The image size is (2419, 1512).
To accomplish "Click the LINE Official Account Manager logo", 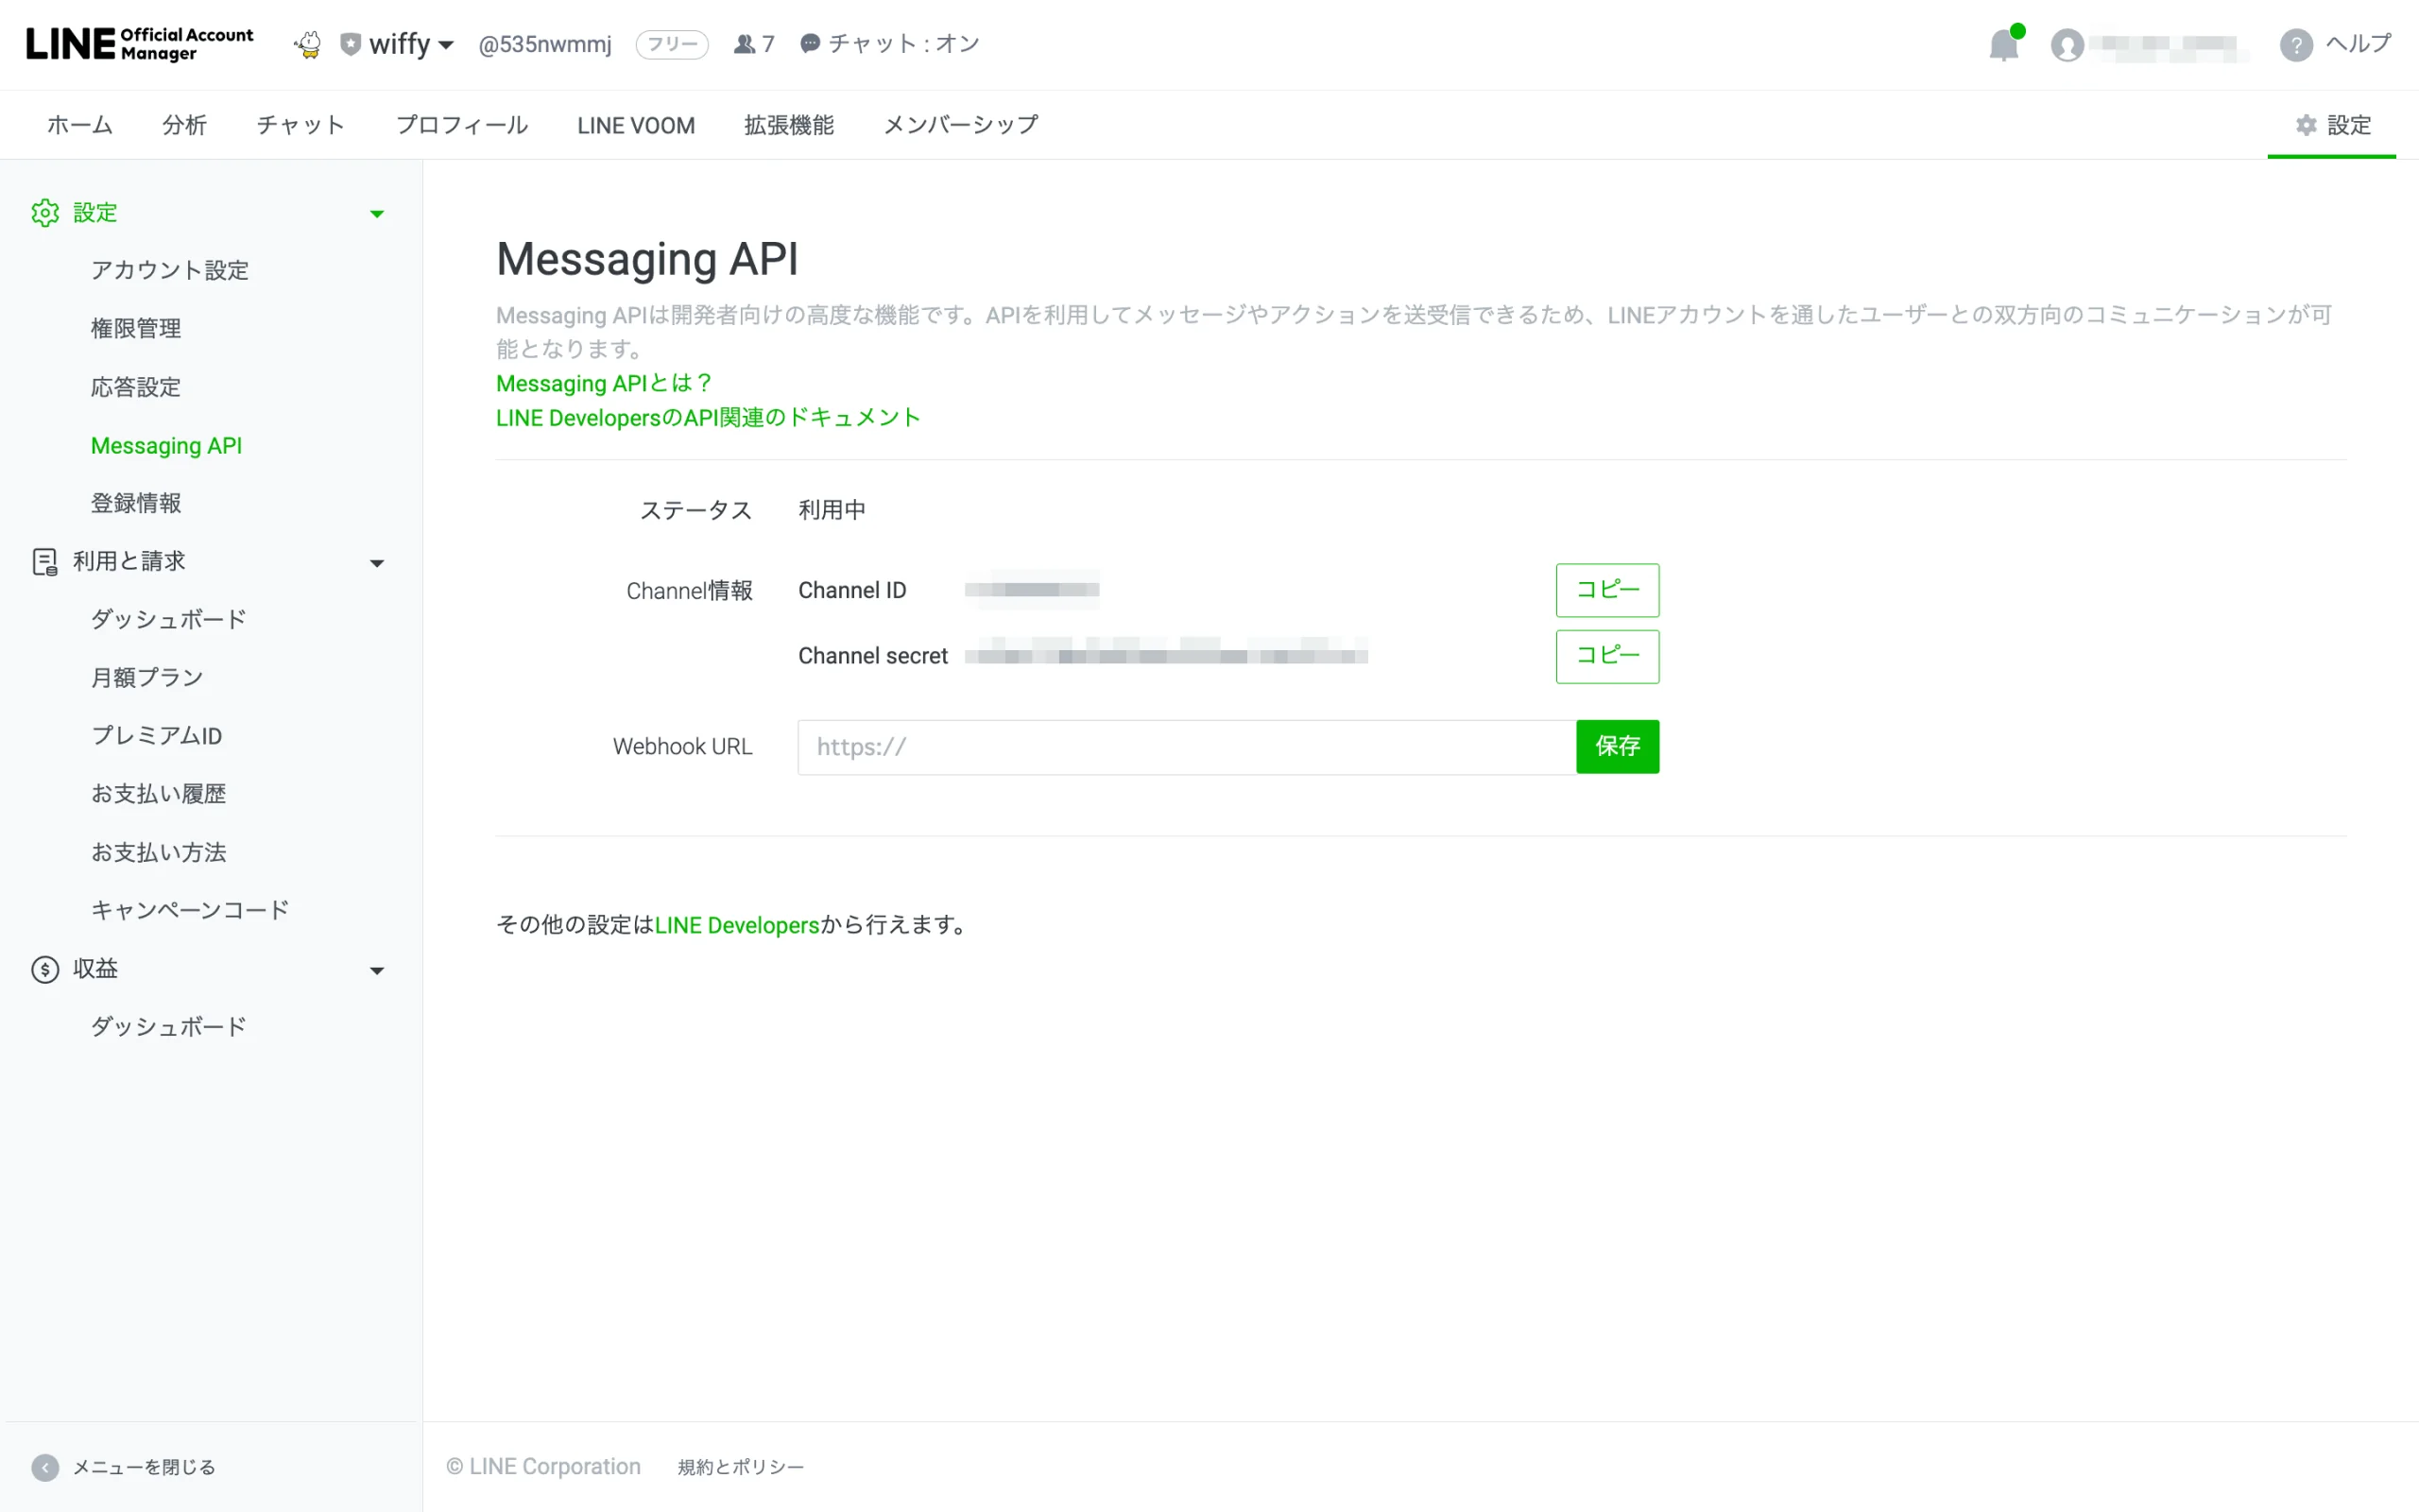I will 140,44.
